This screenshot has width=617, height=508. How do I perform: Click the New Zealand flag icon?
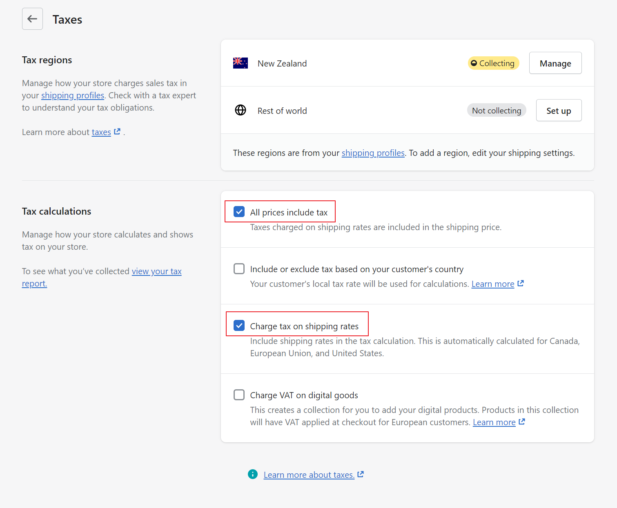241,63
